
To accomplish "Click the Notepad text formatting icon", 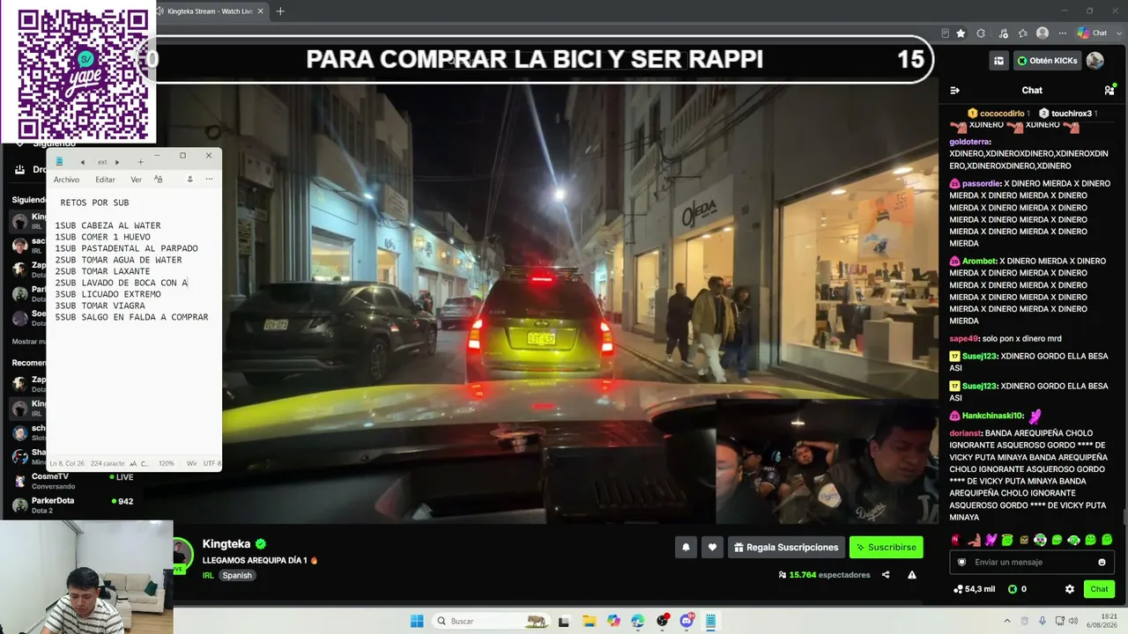I will 159,179.
